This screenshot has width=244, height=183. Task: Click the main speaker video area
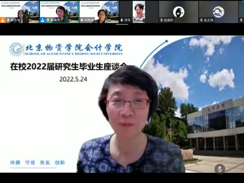tap(122, 104)
